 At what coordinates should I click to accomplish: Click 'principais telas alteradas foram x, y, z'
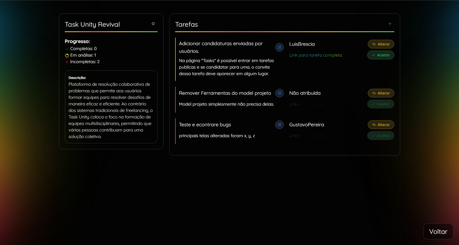pyautogui.click(x=217, y=136)
